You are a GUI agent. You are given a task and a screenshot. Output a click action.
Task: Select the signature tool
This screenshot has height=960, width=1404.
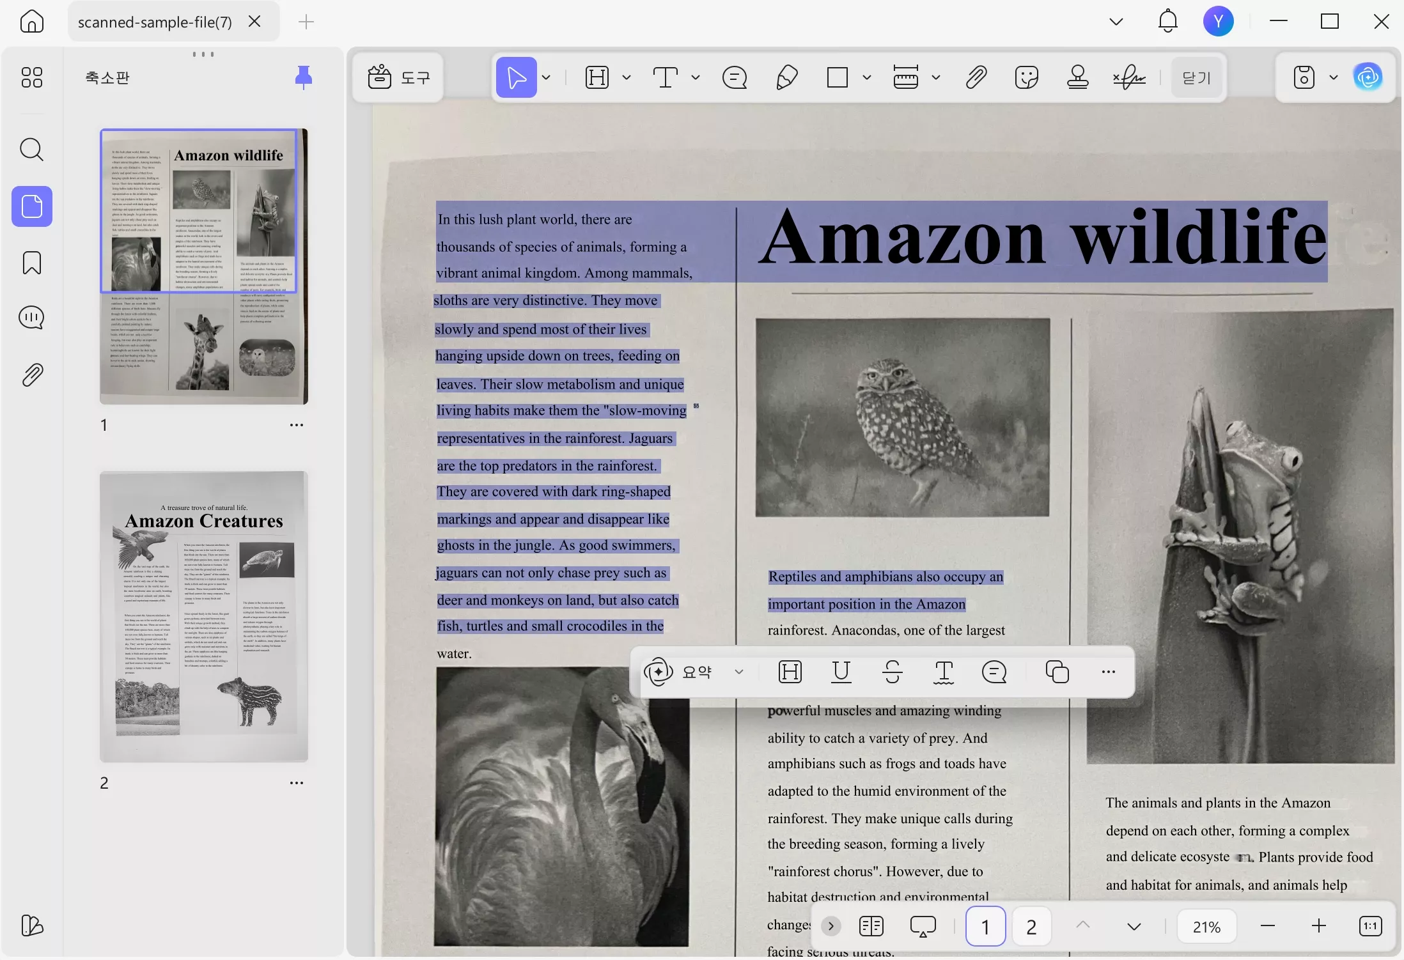click(x=1129, y=77)
